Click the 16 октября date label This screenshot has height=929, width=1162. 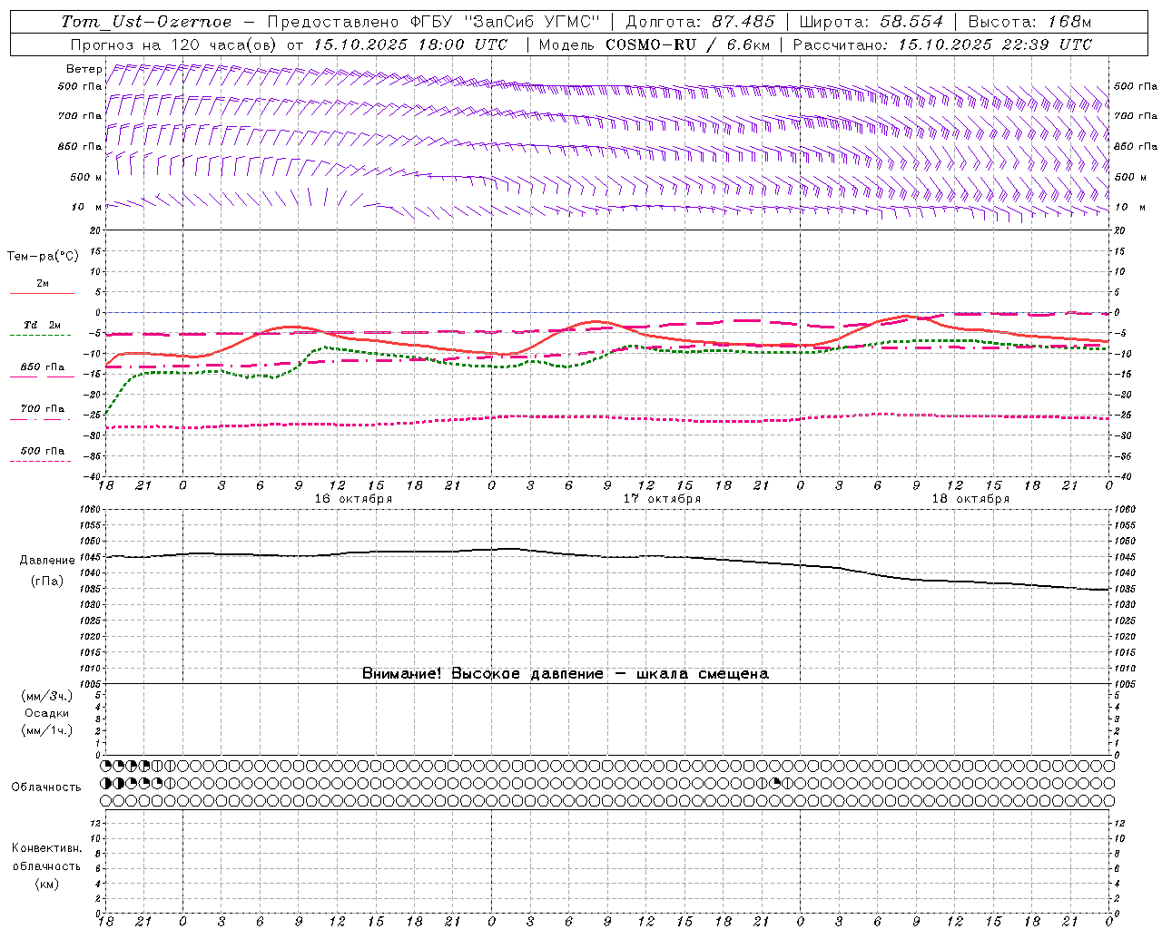pyautogui.click(x=353, y=499)
